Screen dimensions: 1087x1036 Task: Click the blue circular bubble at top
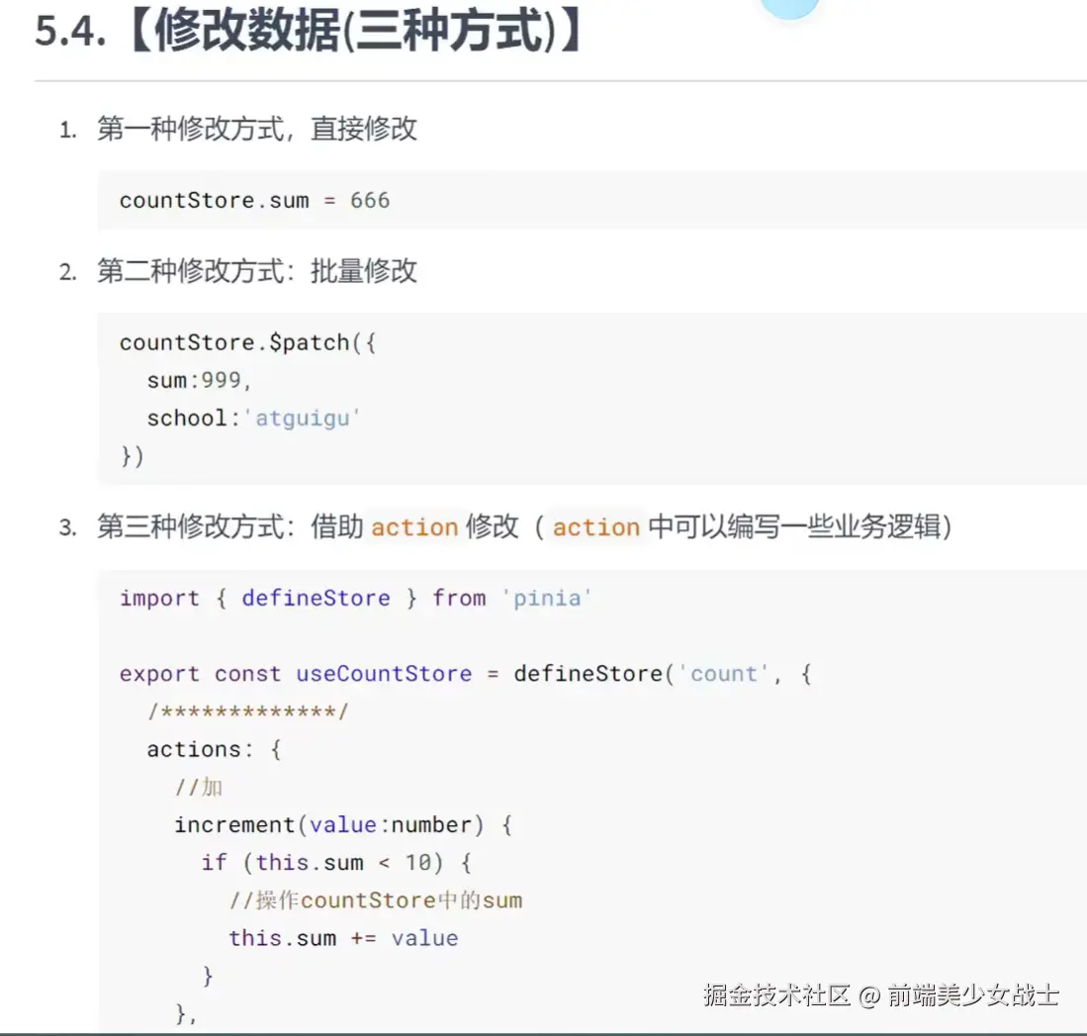pos(789,7)
